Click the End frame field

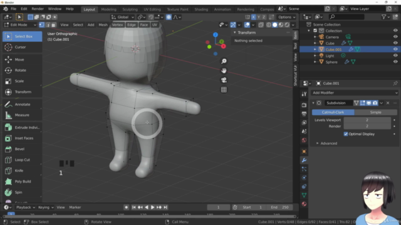tap(279, 207)
